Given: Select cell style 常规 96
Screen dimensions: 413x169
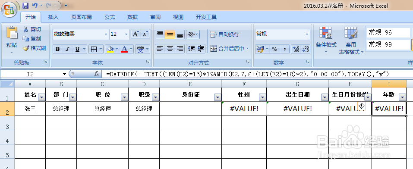Looking at the screenshot, I should click(x=388, y=33).
